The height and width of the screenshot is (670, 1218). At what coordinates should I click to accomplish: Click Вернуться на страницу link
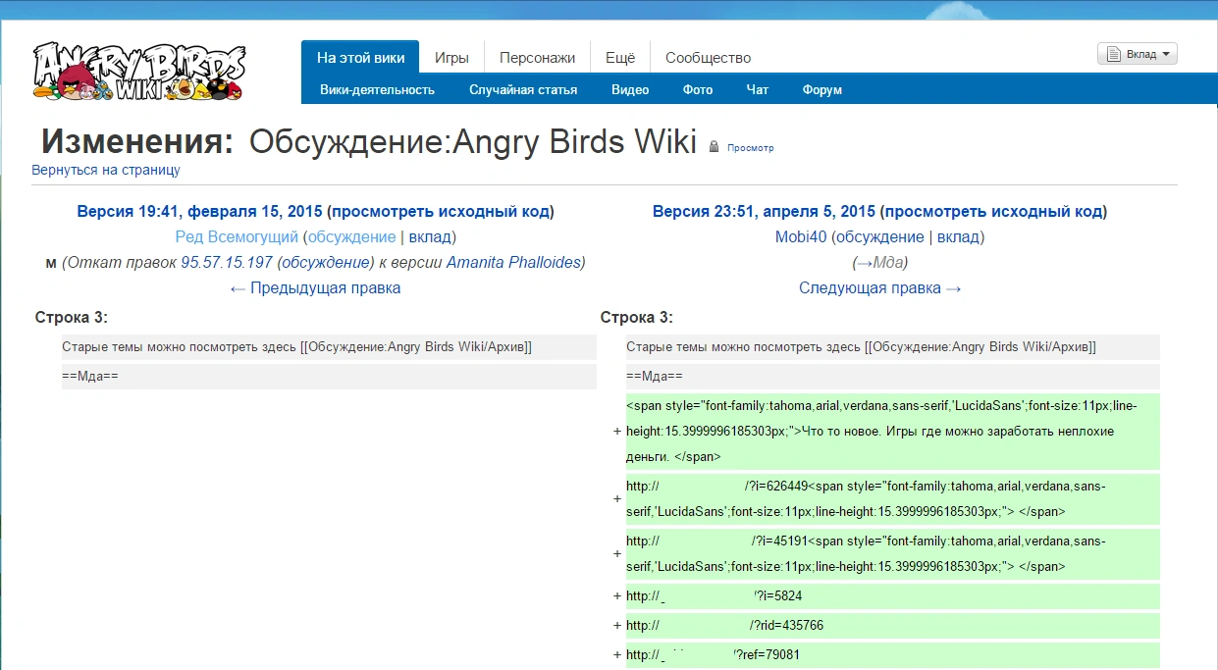coord(106,170)
